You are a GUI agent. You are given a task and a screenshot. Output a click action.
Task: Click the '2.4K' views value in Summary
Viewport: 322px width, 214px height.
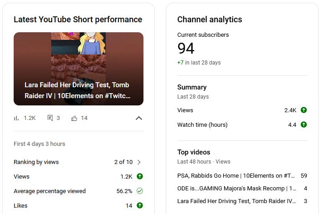pos(290,110)
